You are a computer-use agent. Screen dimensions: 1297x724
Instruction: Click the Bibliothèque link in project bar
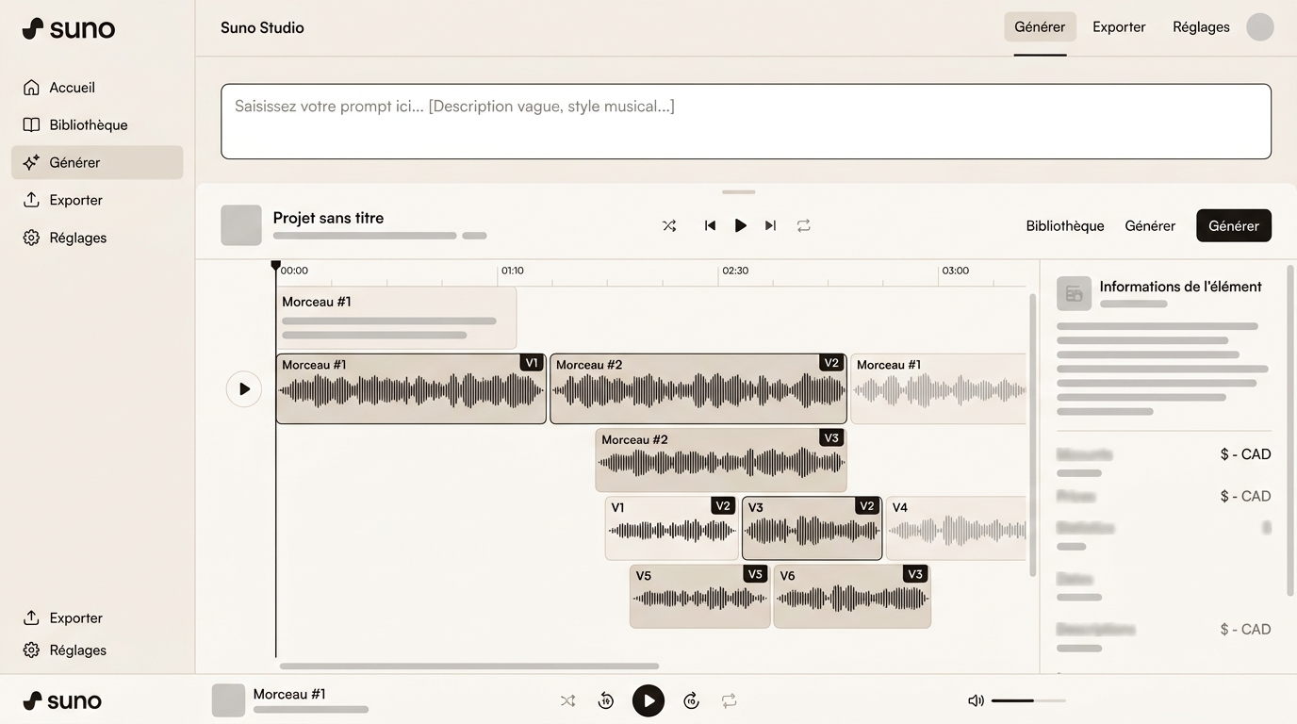tap(1065, 226)
